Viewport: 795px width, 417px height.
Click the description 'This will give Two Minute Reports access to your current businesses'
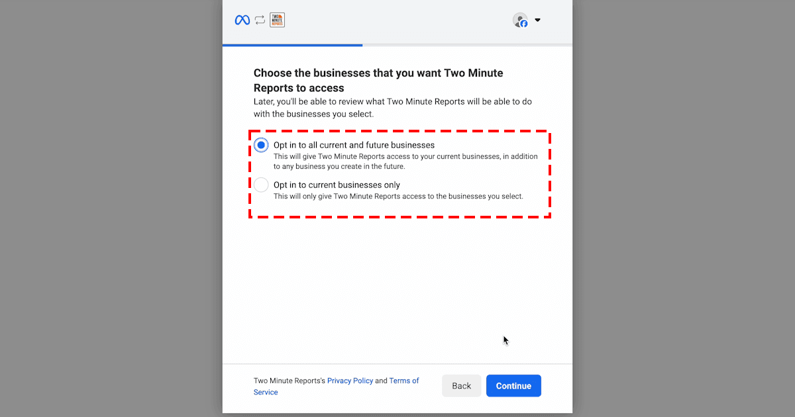pyautogui.click(x=405, y=162)
